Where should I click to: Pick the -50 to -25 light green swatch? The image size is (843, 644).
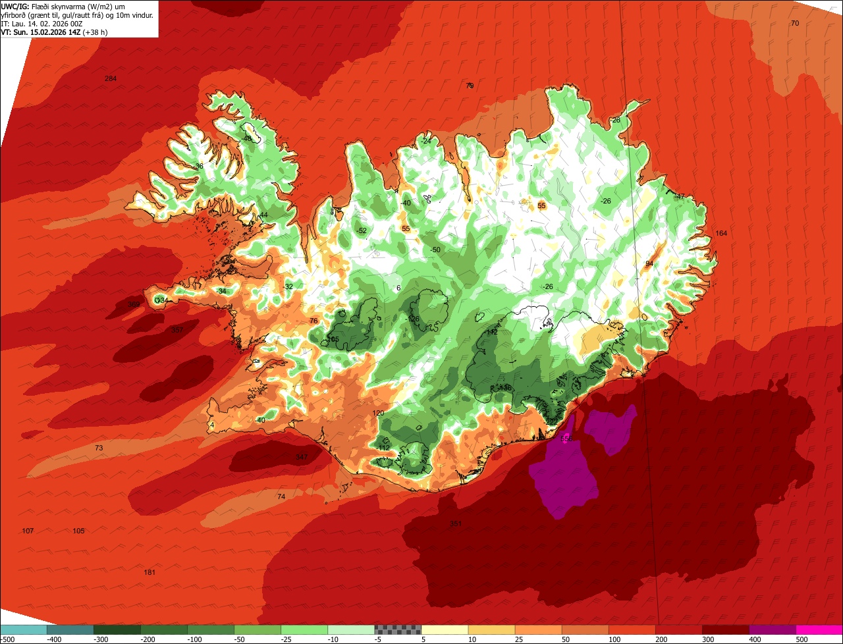tap(258, 630)
